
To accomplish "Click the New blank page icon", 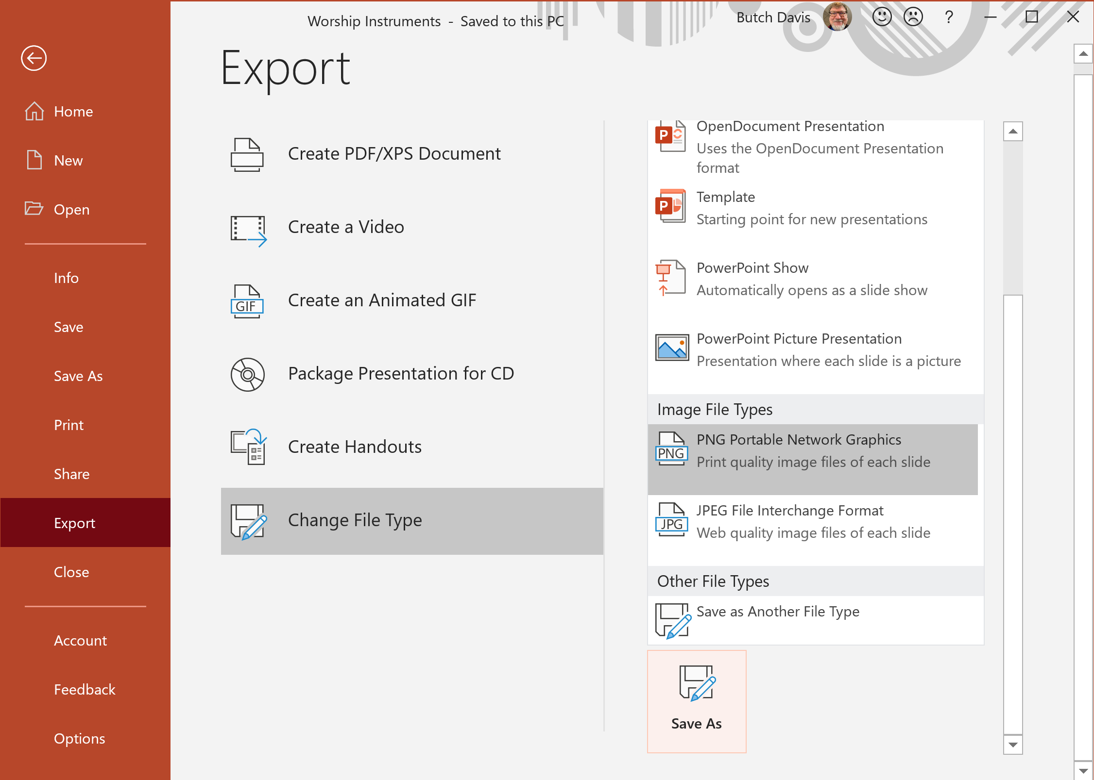I will coord(34,160).
